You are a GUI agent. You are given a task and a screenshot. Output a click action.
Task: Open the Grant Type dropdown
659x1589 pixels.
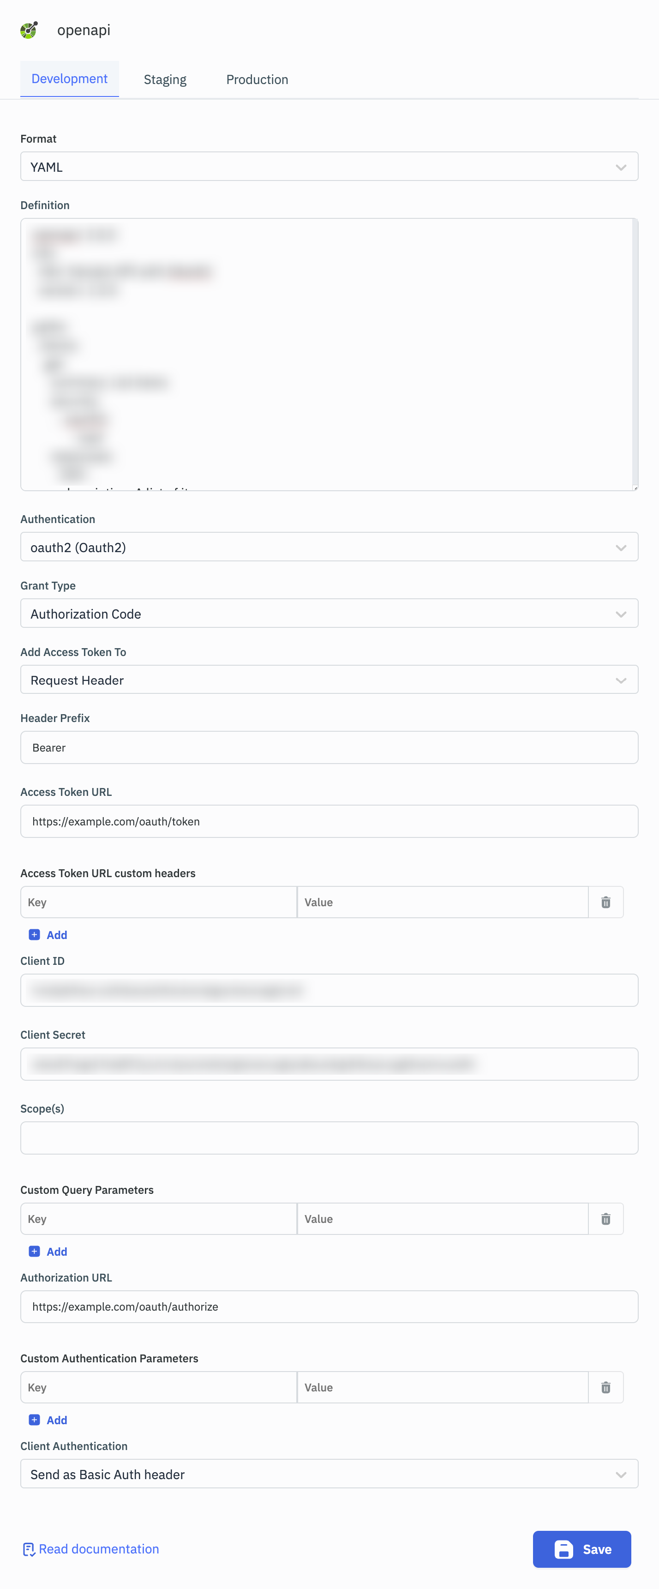[x=329, y=613]
